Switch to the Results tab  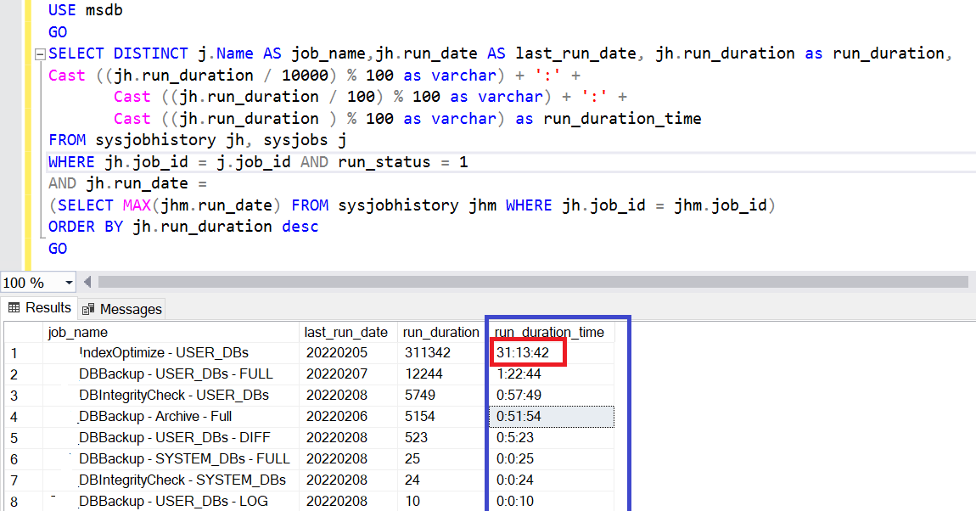[x=40, y=308]
